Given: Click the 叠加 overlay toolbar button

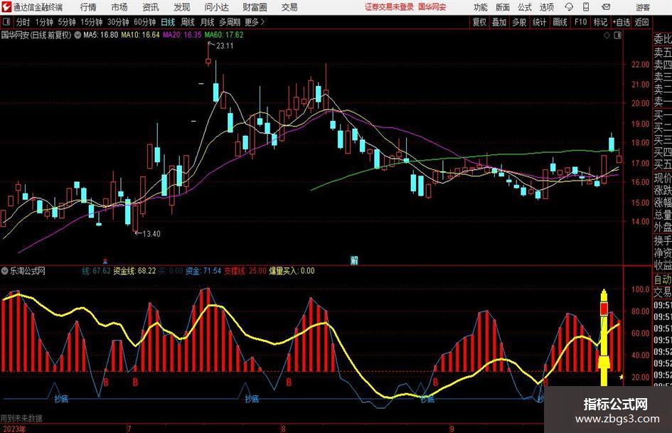Looking at the screenshot, I should (499, 22).
